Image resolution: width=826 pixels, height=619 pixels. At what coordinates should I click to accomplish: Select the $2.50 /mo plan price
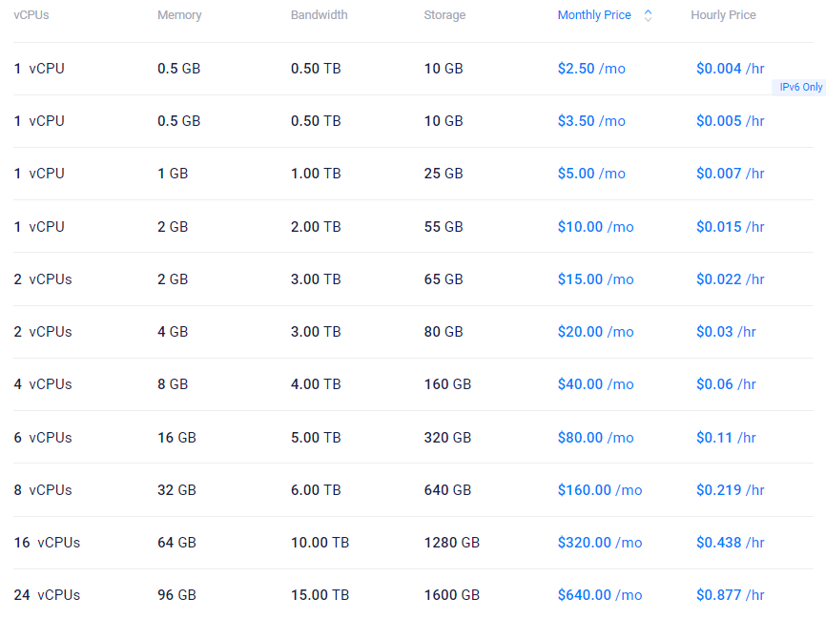click(x=591, y=69)
